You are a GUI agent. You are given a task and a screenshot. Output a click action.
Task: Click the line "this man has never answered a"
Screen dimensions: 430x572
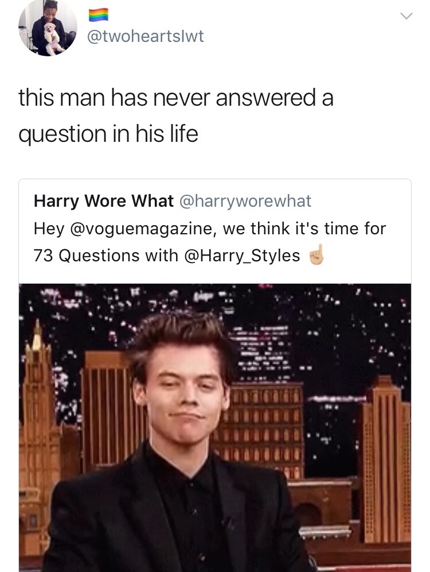pyautogui.click(x=176, y=98)
